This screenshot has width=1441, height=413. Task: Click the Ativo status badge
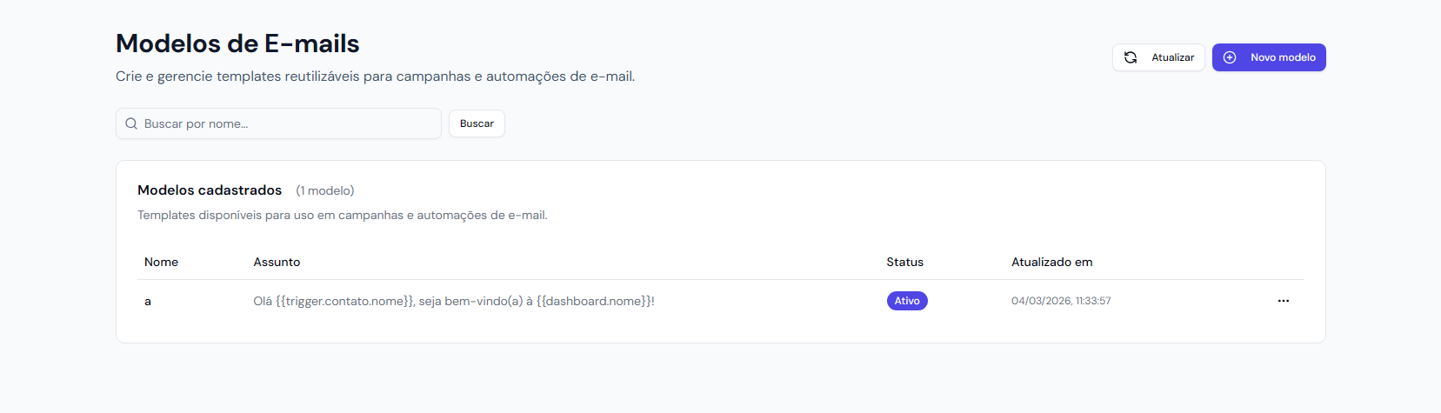point(907,301)
